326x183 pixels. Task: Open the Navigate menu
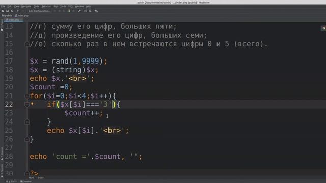click(x=26, y=7)
